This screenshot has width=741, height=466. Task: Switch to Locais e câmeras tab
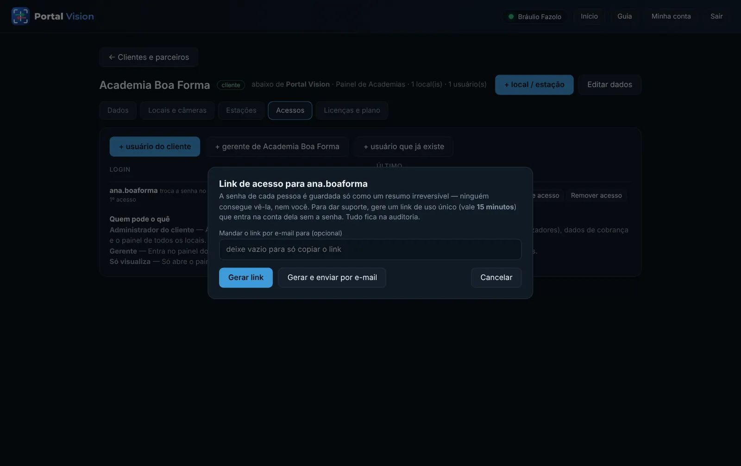pyautogui.click(x=177, y=111)
